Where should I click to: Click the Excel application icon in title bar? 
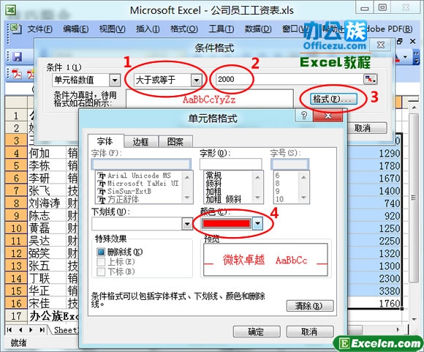tap(11, 10)
